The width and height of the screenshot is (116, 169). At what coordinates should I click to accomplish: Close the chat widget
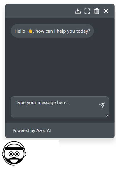[106, 11]
